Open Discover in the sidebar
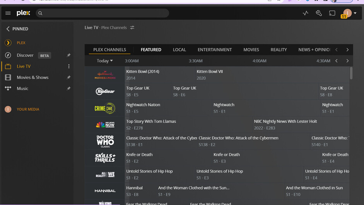 [x=25, y=55]
